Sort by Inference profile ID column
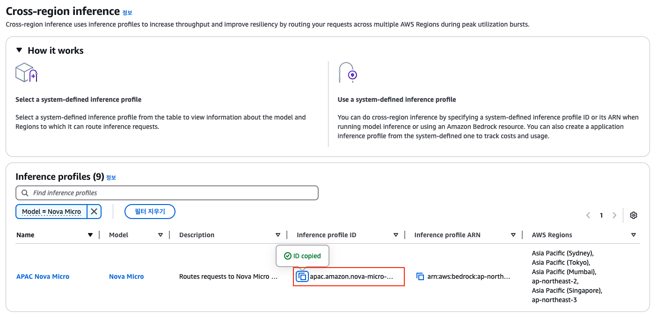The image size is (657, 318). 396,235
